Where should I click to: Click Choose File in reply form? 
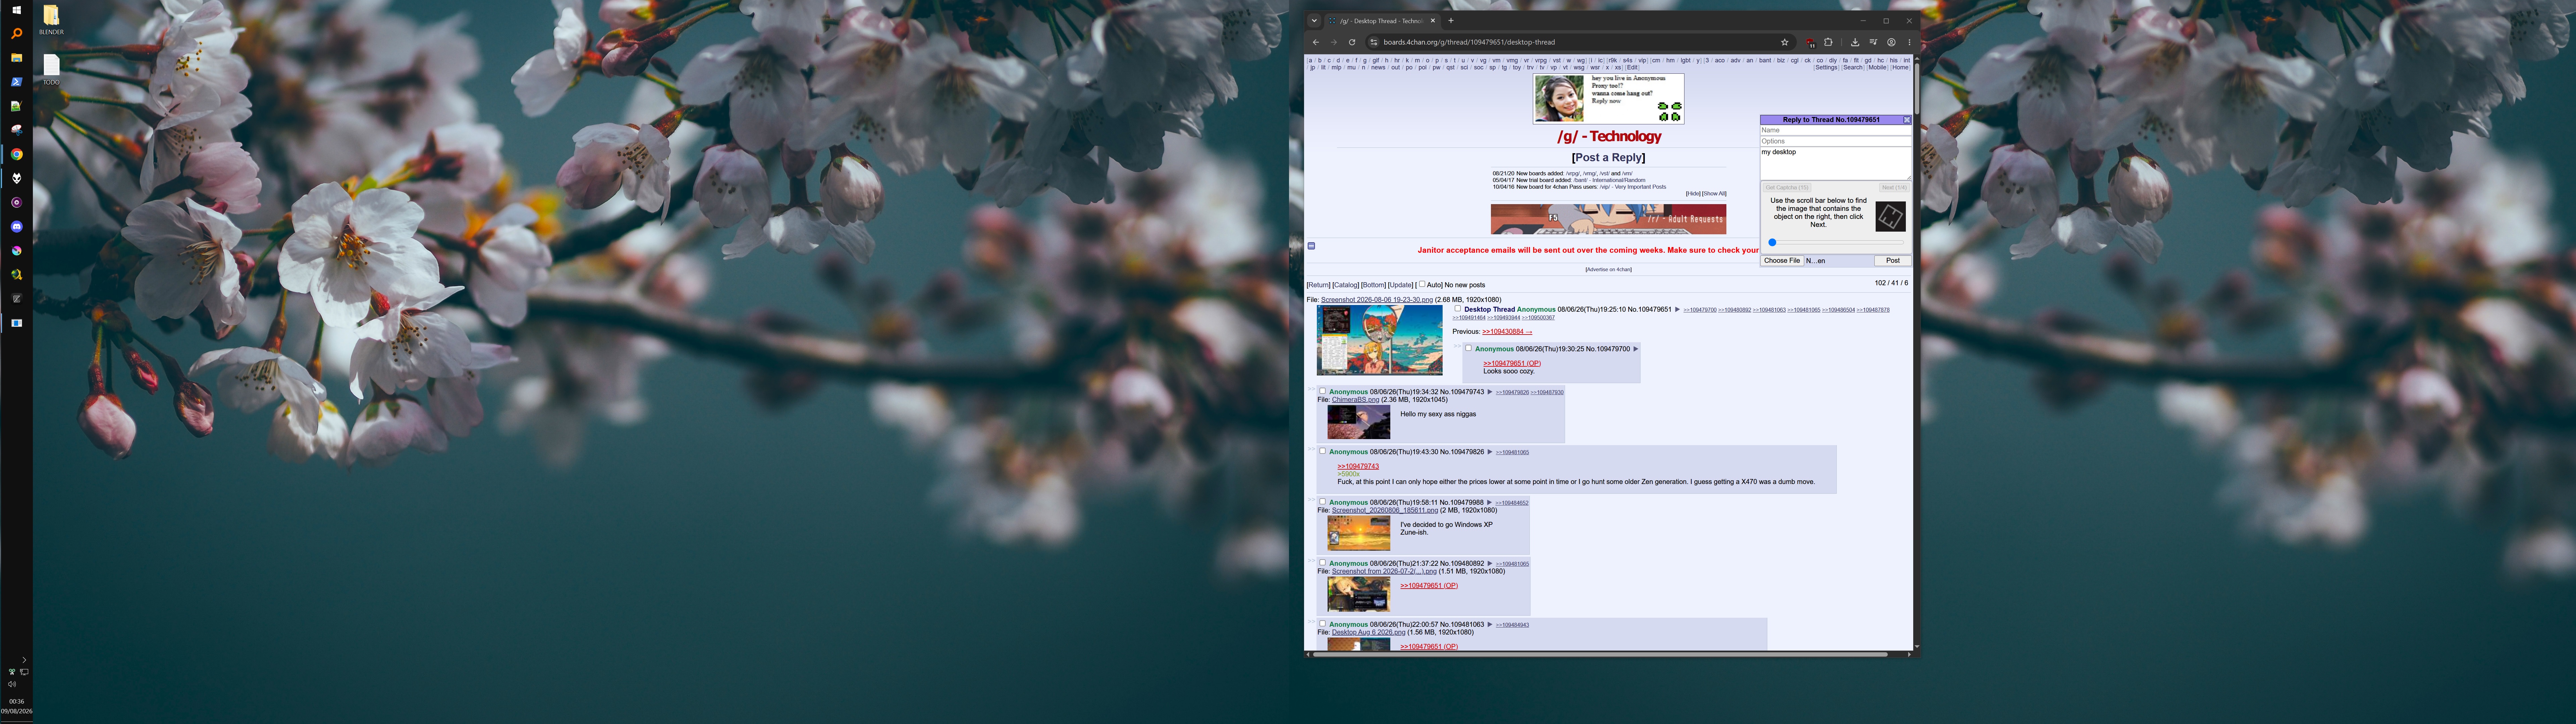(1782, 261)
